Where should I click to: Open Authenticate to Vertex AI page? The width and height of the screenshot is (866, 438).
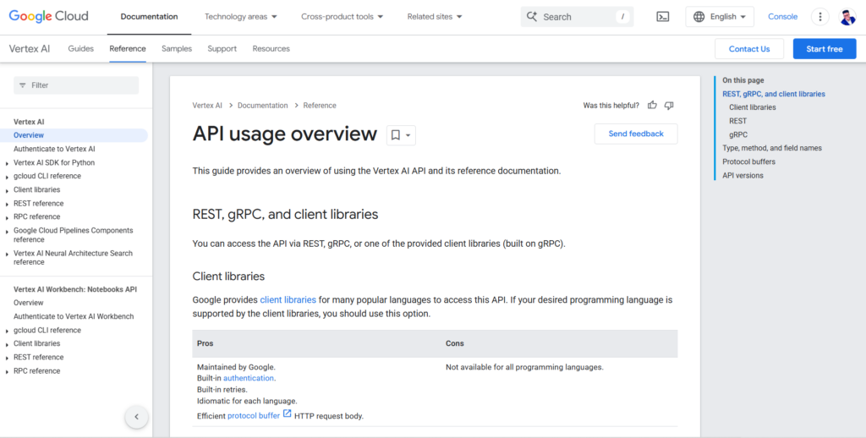point(54,149)
